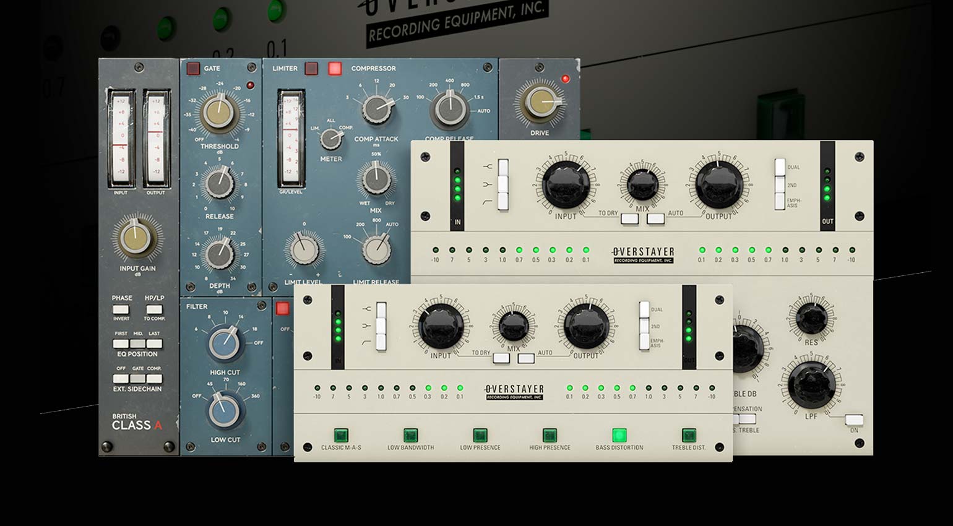Toggle the Phase Invert switch
Image resolution: width=953 pixels, height=526 pixels.
pyautogui.click(x=121, y=309)
